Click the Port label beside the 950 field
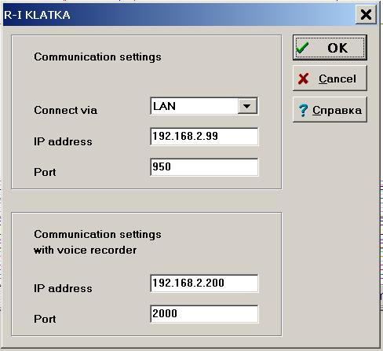Screen dimensions: 383x351 [45, 172]
